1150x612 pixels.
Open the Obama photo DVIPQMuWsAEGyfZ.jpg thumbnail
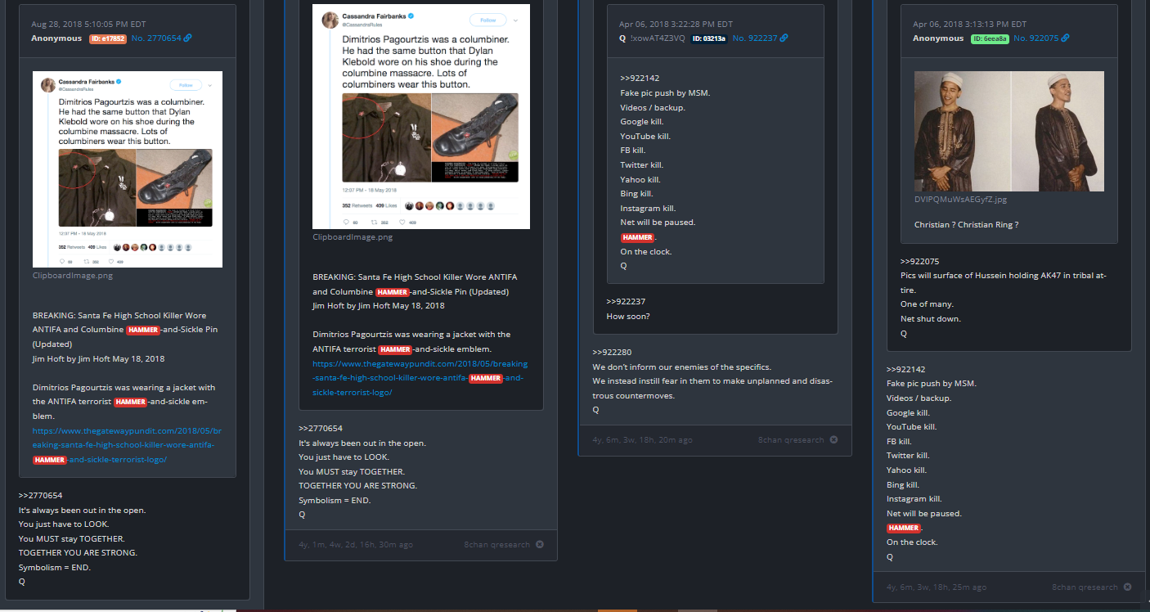point(1008,131)
